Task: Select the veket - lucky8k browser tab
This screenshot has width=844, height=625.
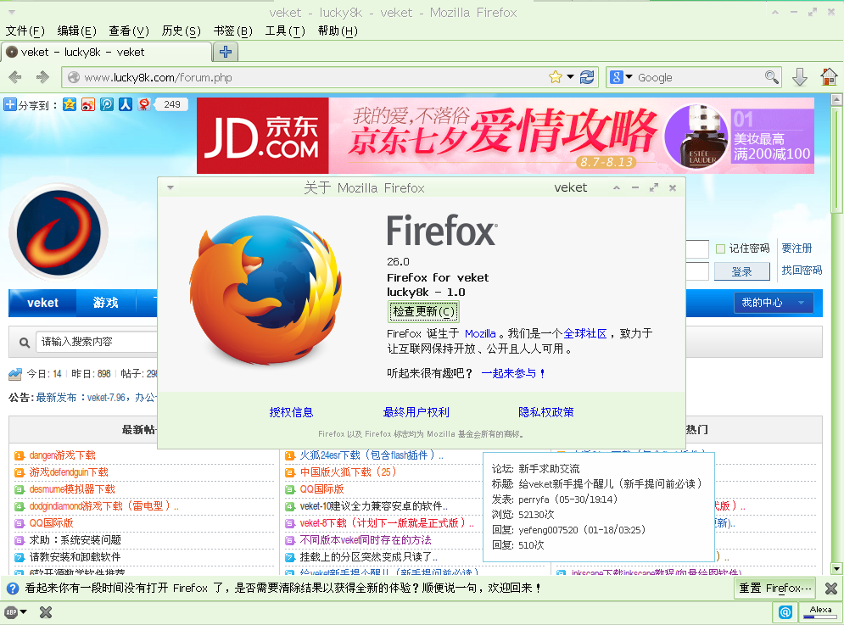Action: (106, 53)
